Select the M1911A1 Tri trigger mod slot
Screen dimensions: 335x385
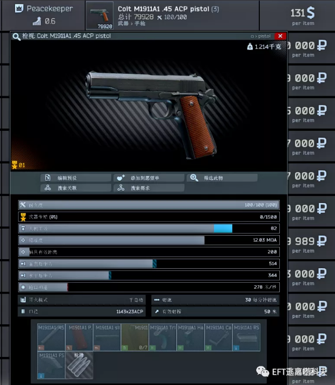point(162,337)
